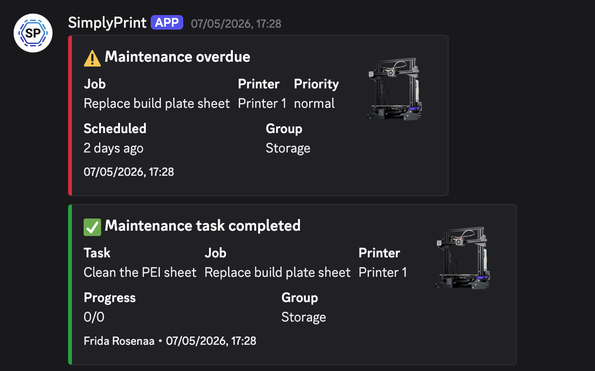Click Storage group in the completed embed
Screen dimensions: 595x371
[x=303, y=317]
